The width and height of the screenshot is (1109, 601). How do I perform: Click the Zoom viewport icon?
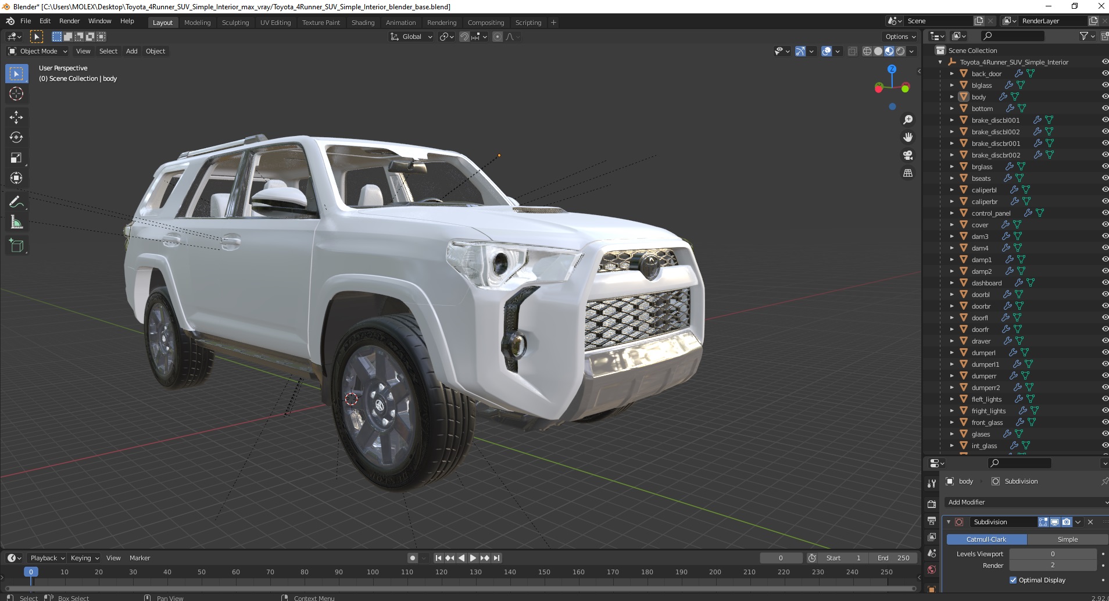[907, 120]
